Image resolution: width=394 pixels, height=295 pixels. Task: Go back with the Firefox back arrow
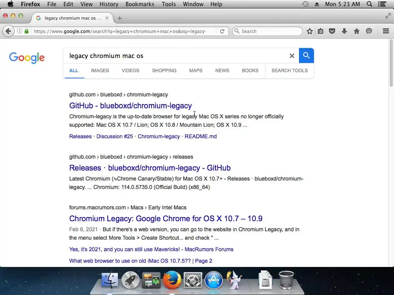[x=8, y=31]
